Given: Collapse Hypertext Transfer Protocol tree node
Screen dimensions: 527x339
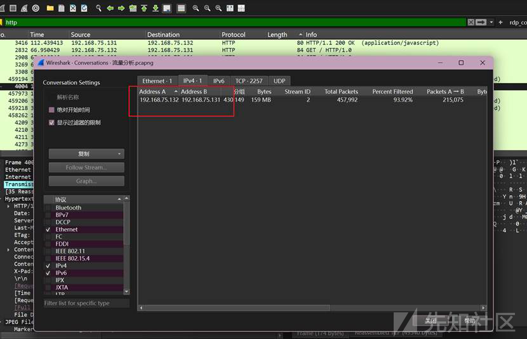Looking at the screenshot, I should (2, 199).
